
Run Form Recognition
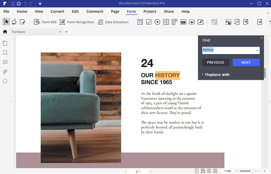(77, 22)
